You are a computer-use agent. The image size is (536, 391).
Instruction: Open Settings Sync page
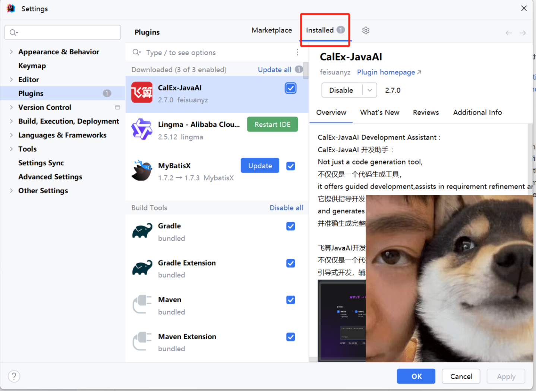(x=41, y=163)
